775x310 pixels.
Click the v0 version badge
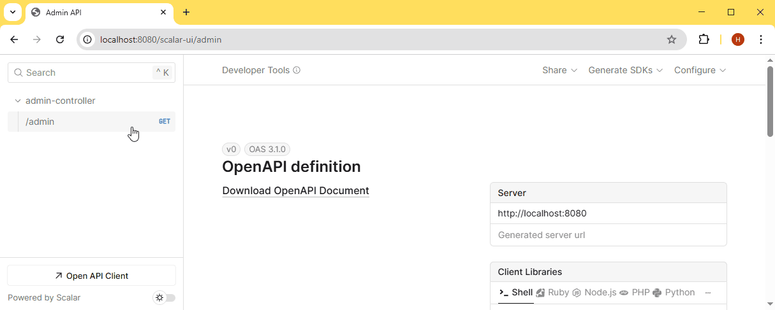coord(231,150)
